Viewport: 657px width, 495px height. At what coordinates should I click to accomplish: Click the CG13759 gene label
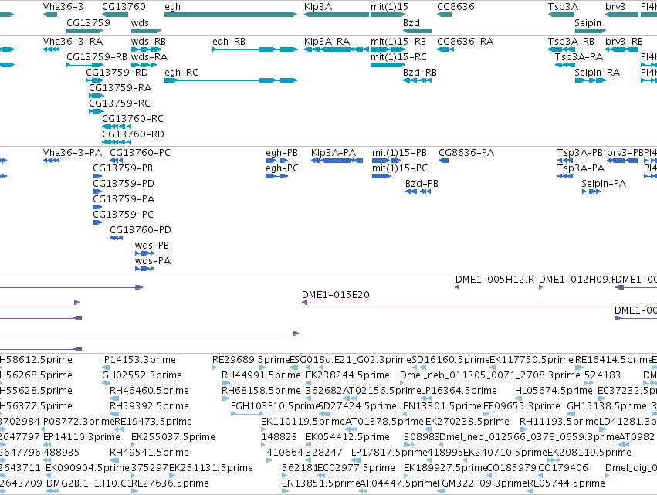pos(88,22)
